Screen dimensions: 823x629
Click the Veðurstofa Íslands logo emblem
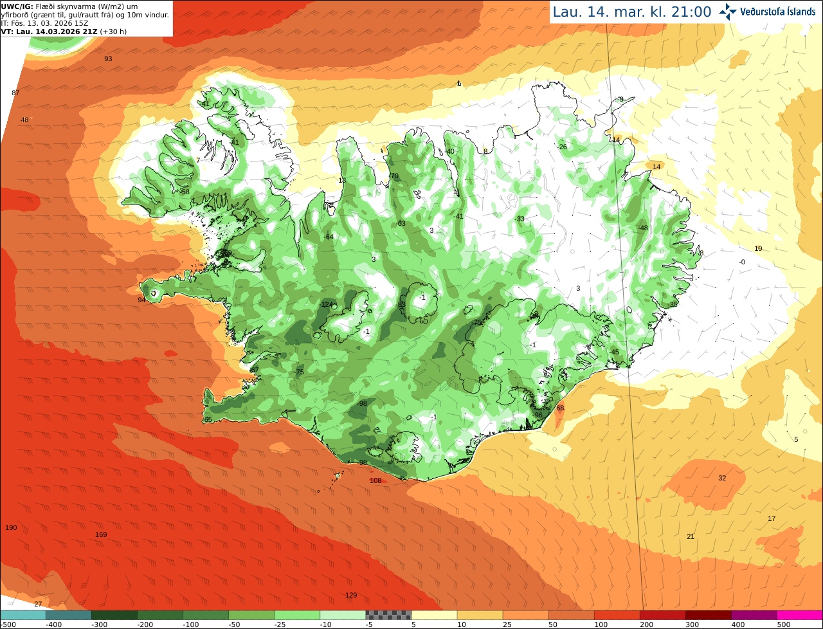point(728,11)
